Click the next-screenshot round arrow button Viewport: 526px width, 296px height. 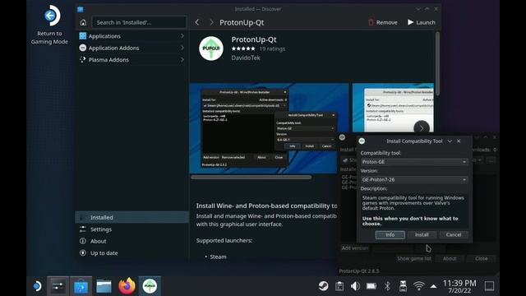pyautogui.click(x=422, y=128)
